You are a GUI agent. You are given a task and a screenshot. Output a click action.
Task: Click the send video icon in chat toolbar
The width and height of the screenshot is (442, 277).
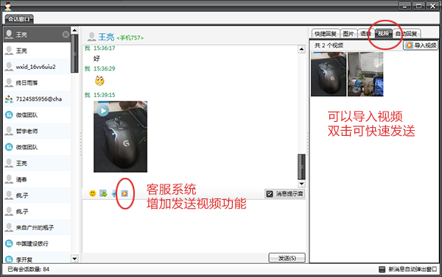click(124, 193)
